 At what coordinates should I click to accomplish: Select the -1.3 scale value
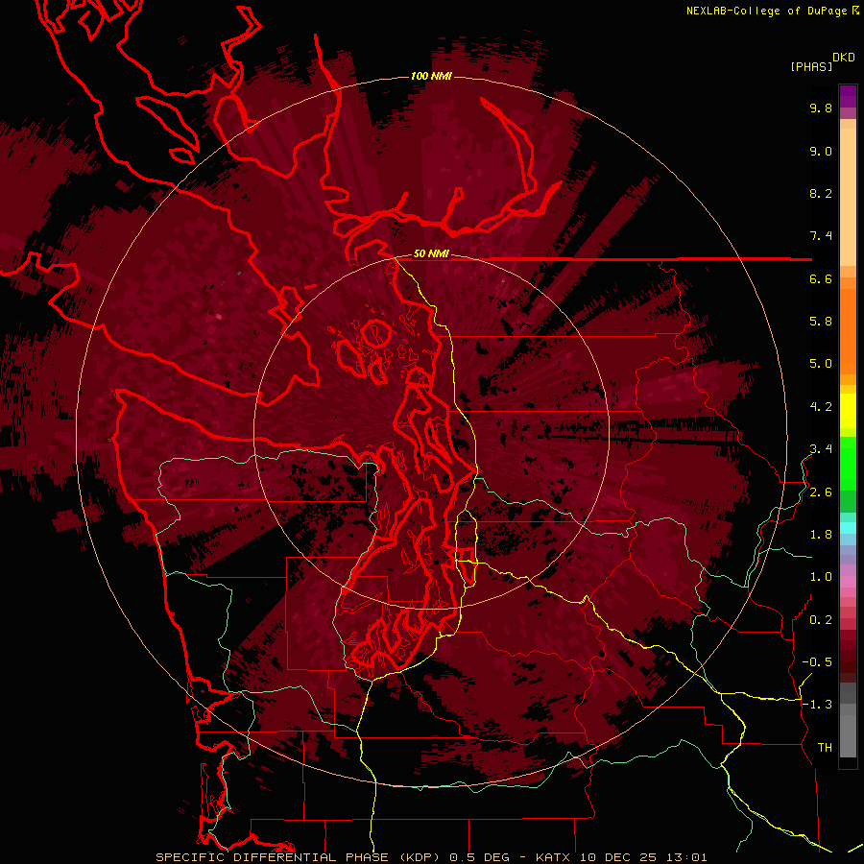pos(817,705)
